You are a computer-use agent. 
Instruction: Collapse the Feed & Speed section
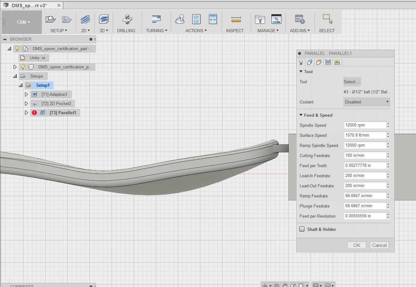pos(301,115)
